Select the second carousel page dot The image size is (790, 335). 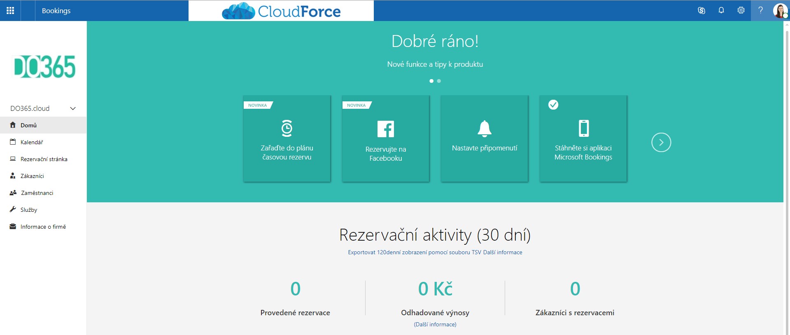[439, 81]
